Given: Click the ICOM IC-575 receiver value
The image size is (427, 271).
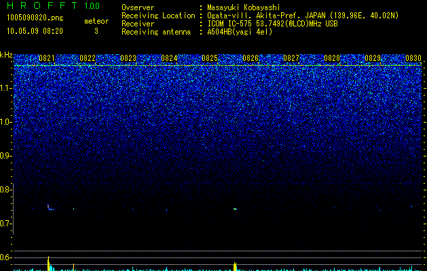Looking at the screenshot, I should click(x=272, y=24).
